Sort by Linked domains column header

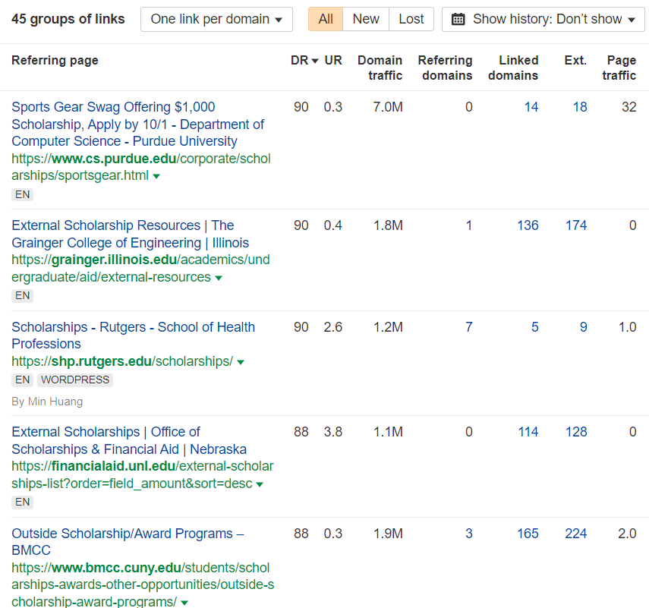(513, 68)
